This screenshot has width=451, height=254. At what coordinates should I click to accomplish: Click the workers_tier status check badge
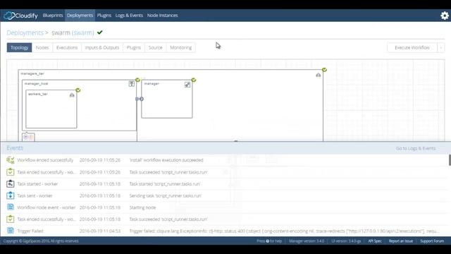[78, 90]
